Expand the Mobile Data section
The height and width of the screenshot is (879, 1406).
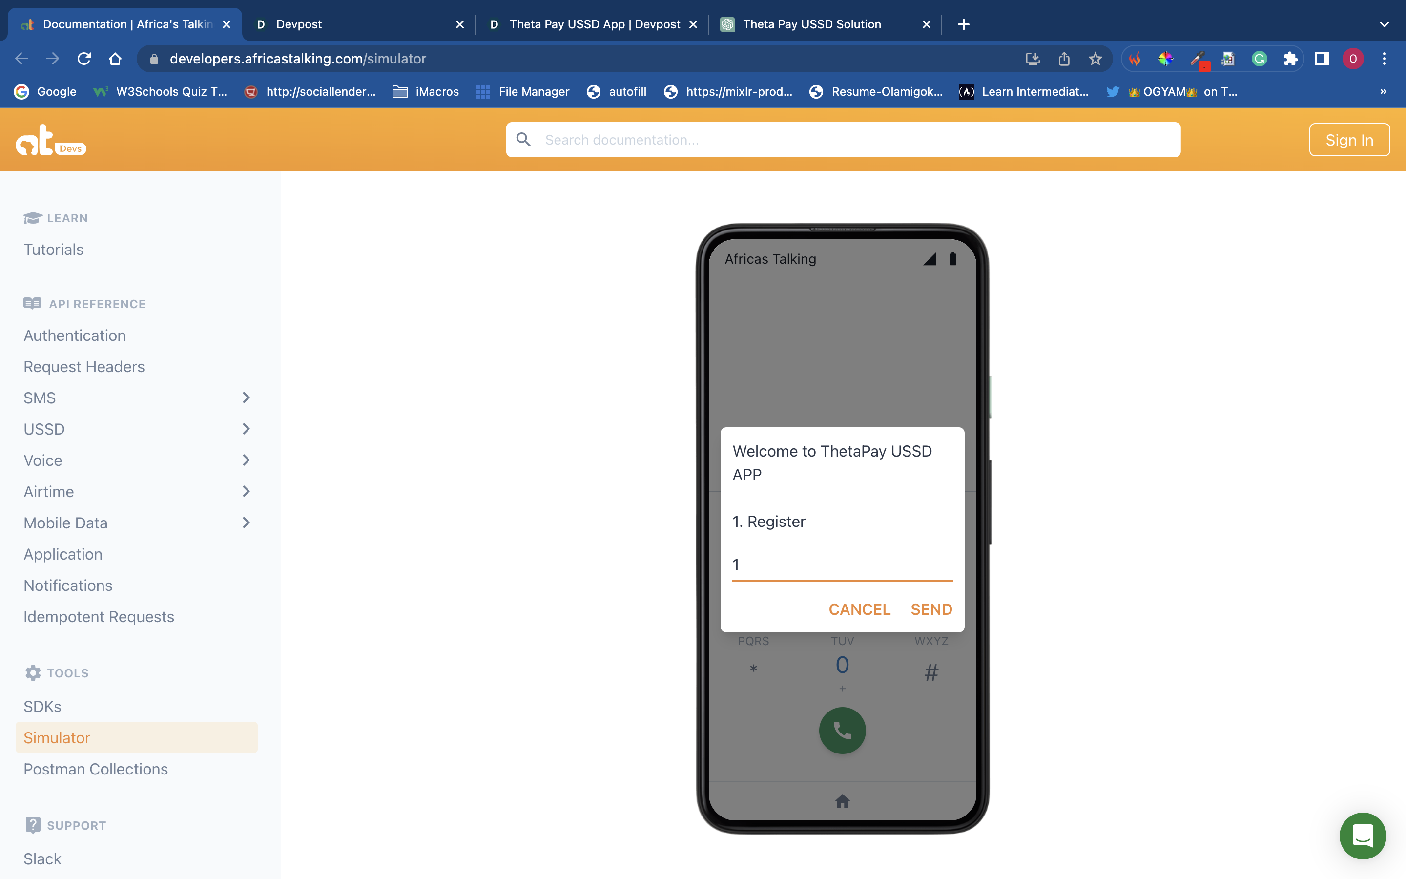point(246,523)
